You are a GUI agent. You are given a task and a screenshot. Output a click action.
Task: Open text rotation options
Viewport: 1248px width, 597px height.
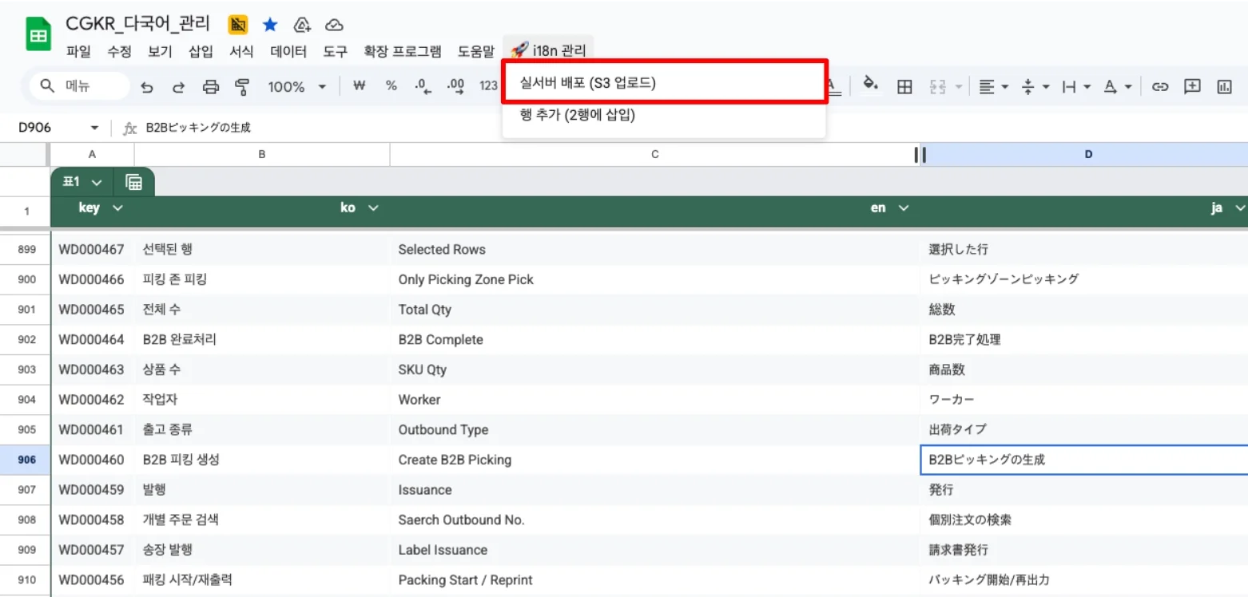click(1119, 87)
